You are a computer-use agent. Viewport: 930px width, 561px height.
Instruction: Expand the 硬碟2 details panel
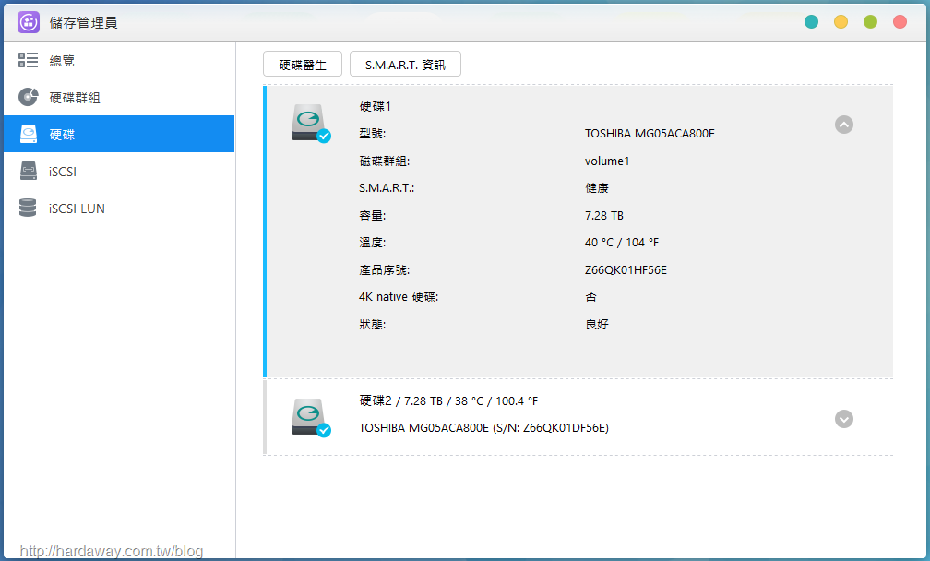tap(844, 419)
